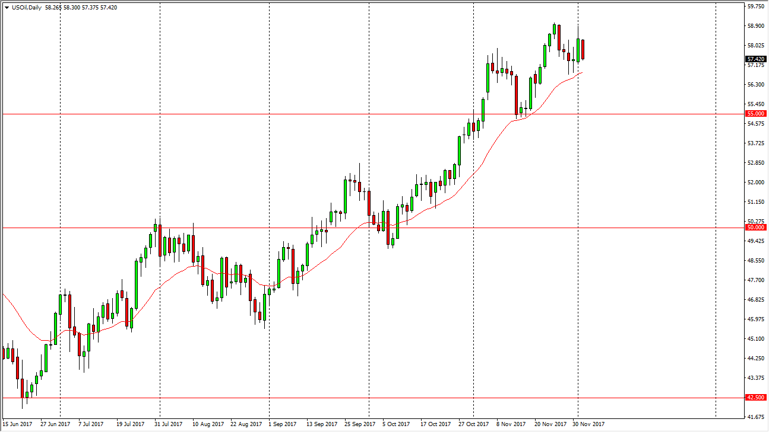
Task: Click the red 42.500 level price tag
Action: tap(755, 398)
